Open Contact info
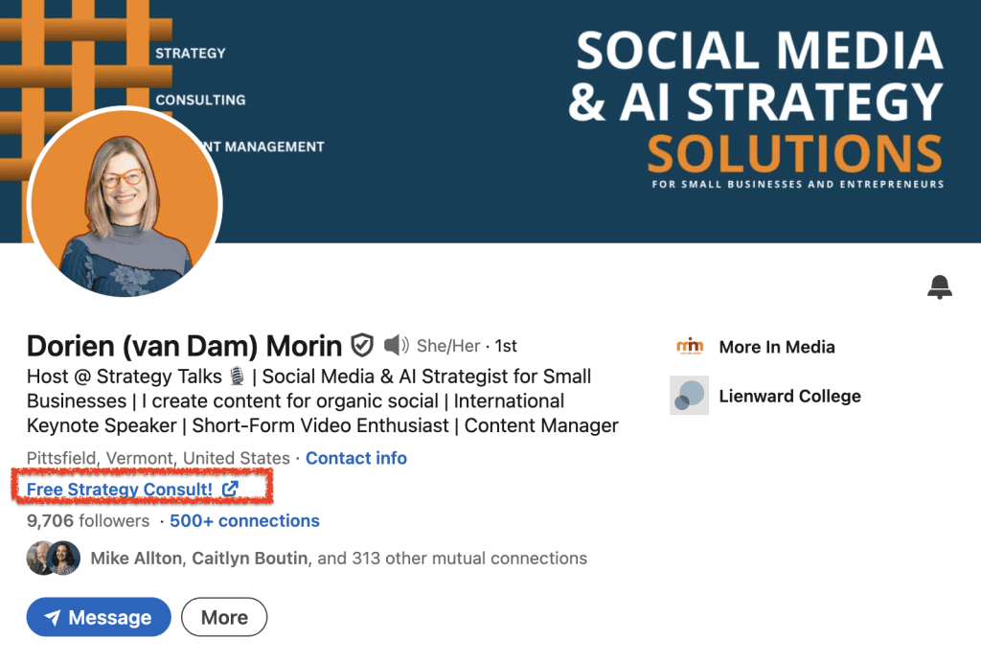The width and height of the screenshot is (981, 663). click(355, 458)
